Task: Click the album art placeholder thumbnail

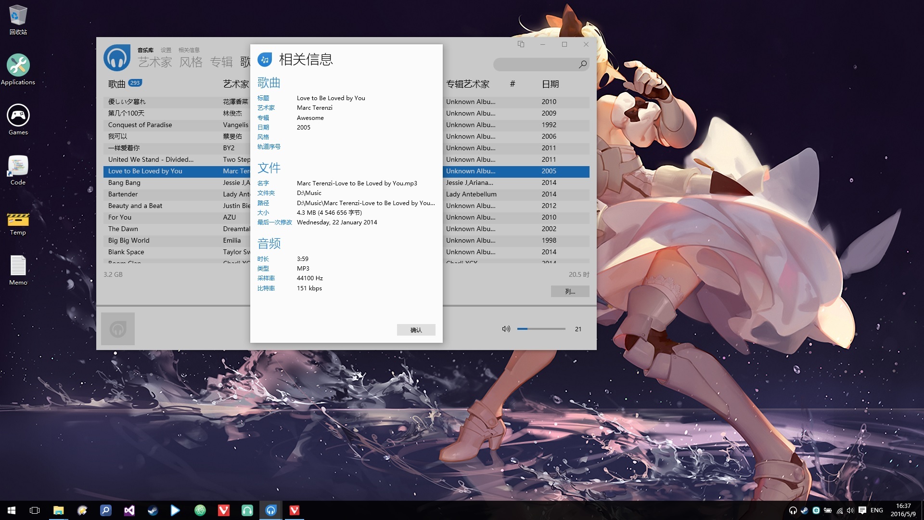Action: [118, 329]
